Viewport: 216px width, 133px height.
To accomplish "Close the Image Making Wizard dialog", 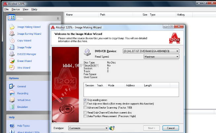I will point(179,26).
